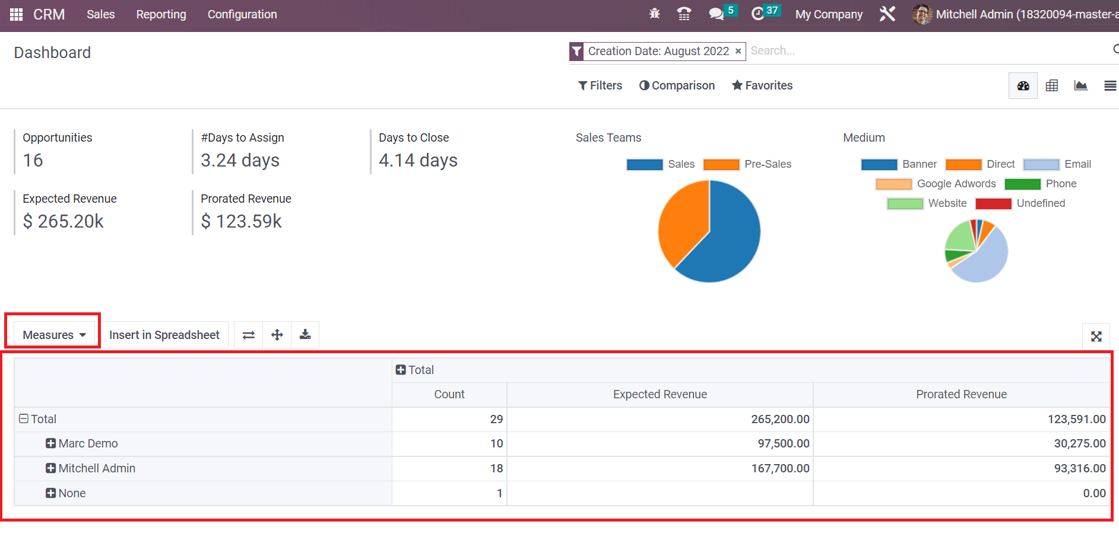Open the activities clock icon showing 37
The height and width of the screenshot is (534, 1119).
tap(758, 14)
